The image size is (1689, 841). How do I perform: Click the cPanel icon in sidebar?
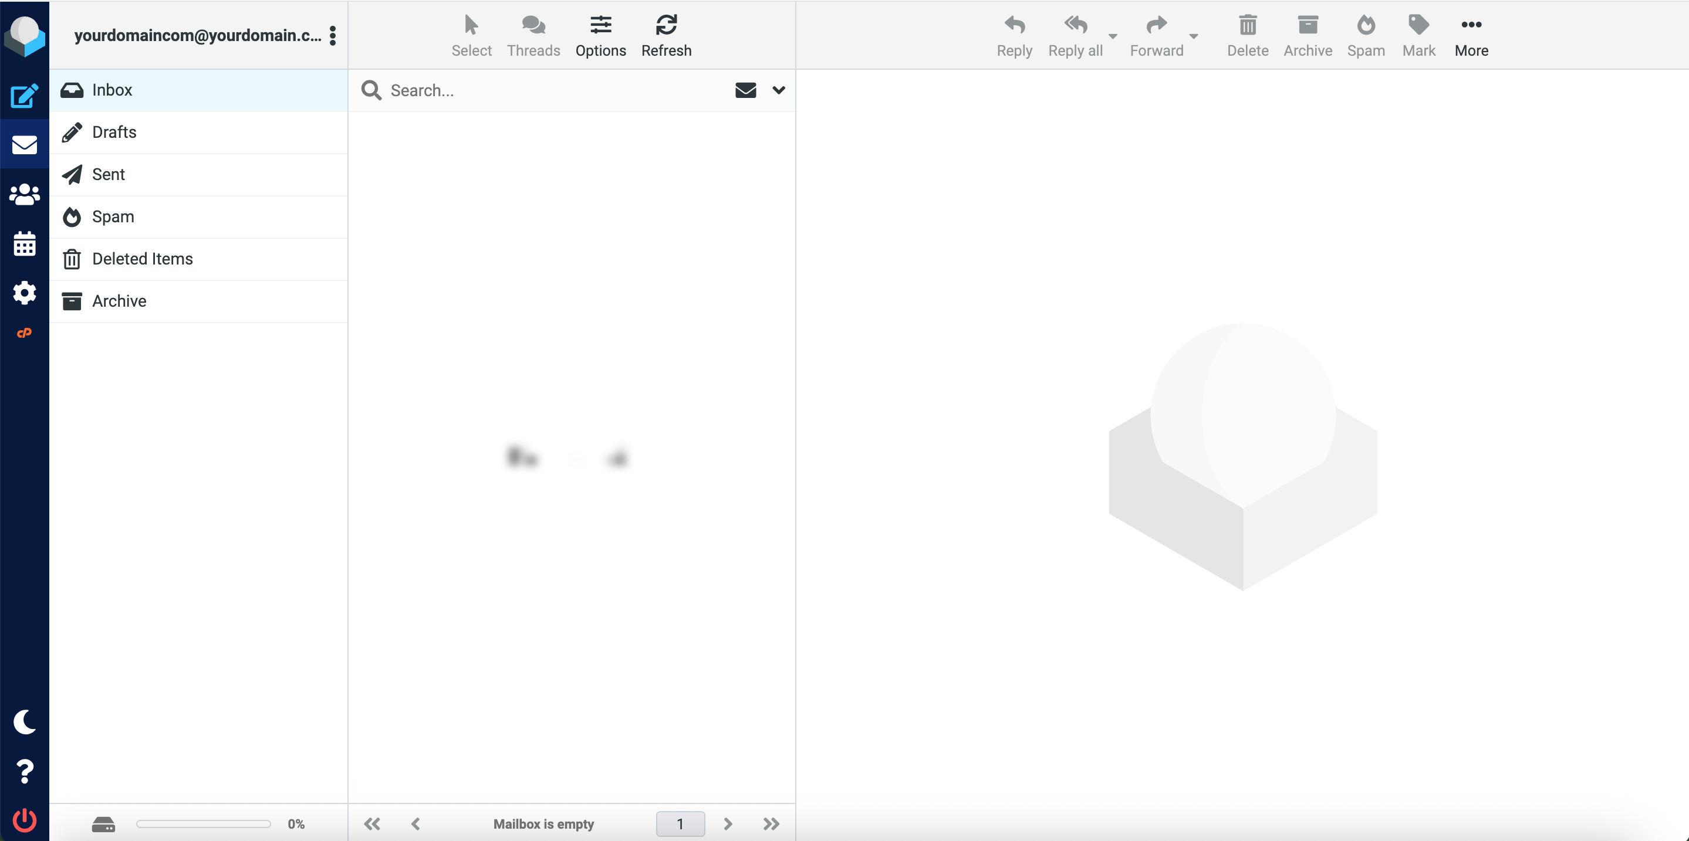24,333
